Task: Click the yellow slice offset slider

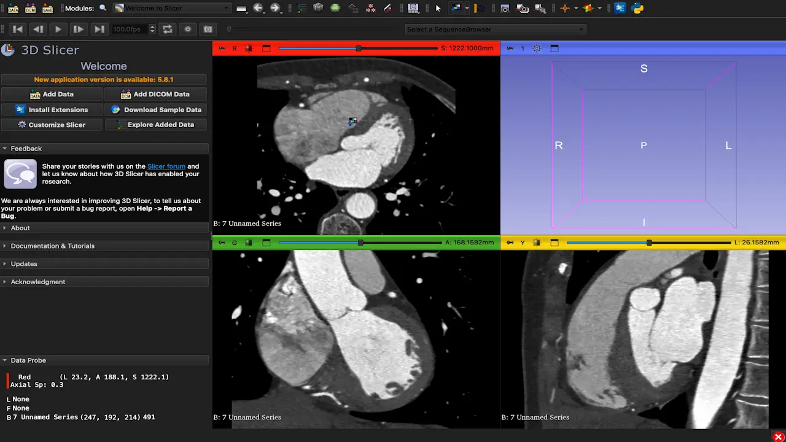Action: [648, 242]
